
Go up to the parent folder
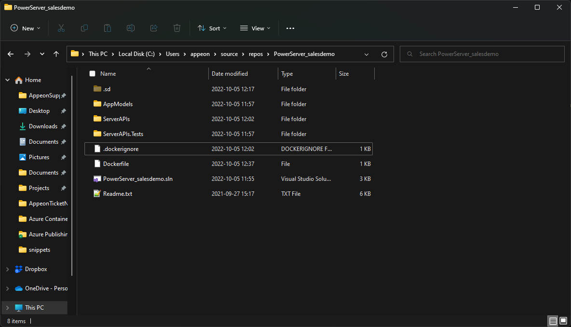[x=56, y=54]
